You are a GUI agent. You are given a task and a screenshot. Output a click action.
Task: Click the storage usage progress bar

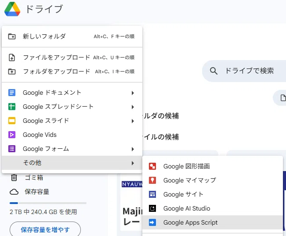click(x=48, y=203)
